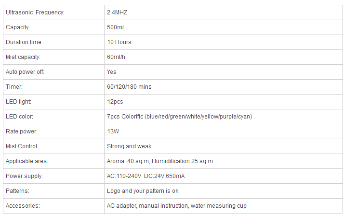This screenshot has height=214, width=343.
Task: Click the Mist capacity label
Action: 23,57
